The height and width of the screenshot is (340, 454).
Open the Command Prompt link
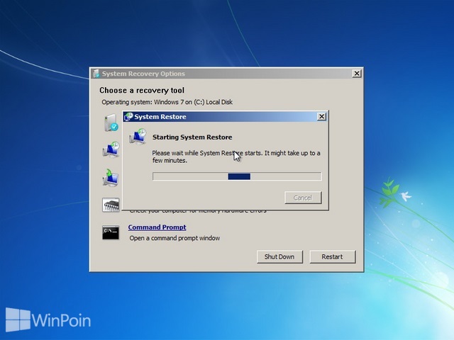(x=157, y=227)
